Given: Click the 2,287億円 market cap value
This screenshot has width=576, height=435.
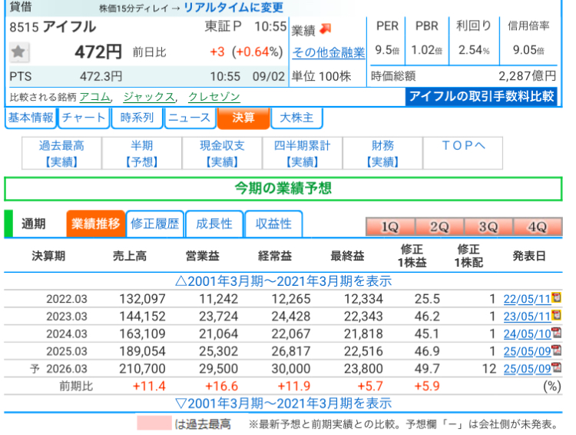Looking at the screenshot, I should (x=528, y=76).
